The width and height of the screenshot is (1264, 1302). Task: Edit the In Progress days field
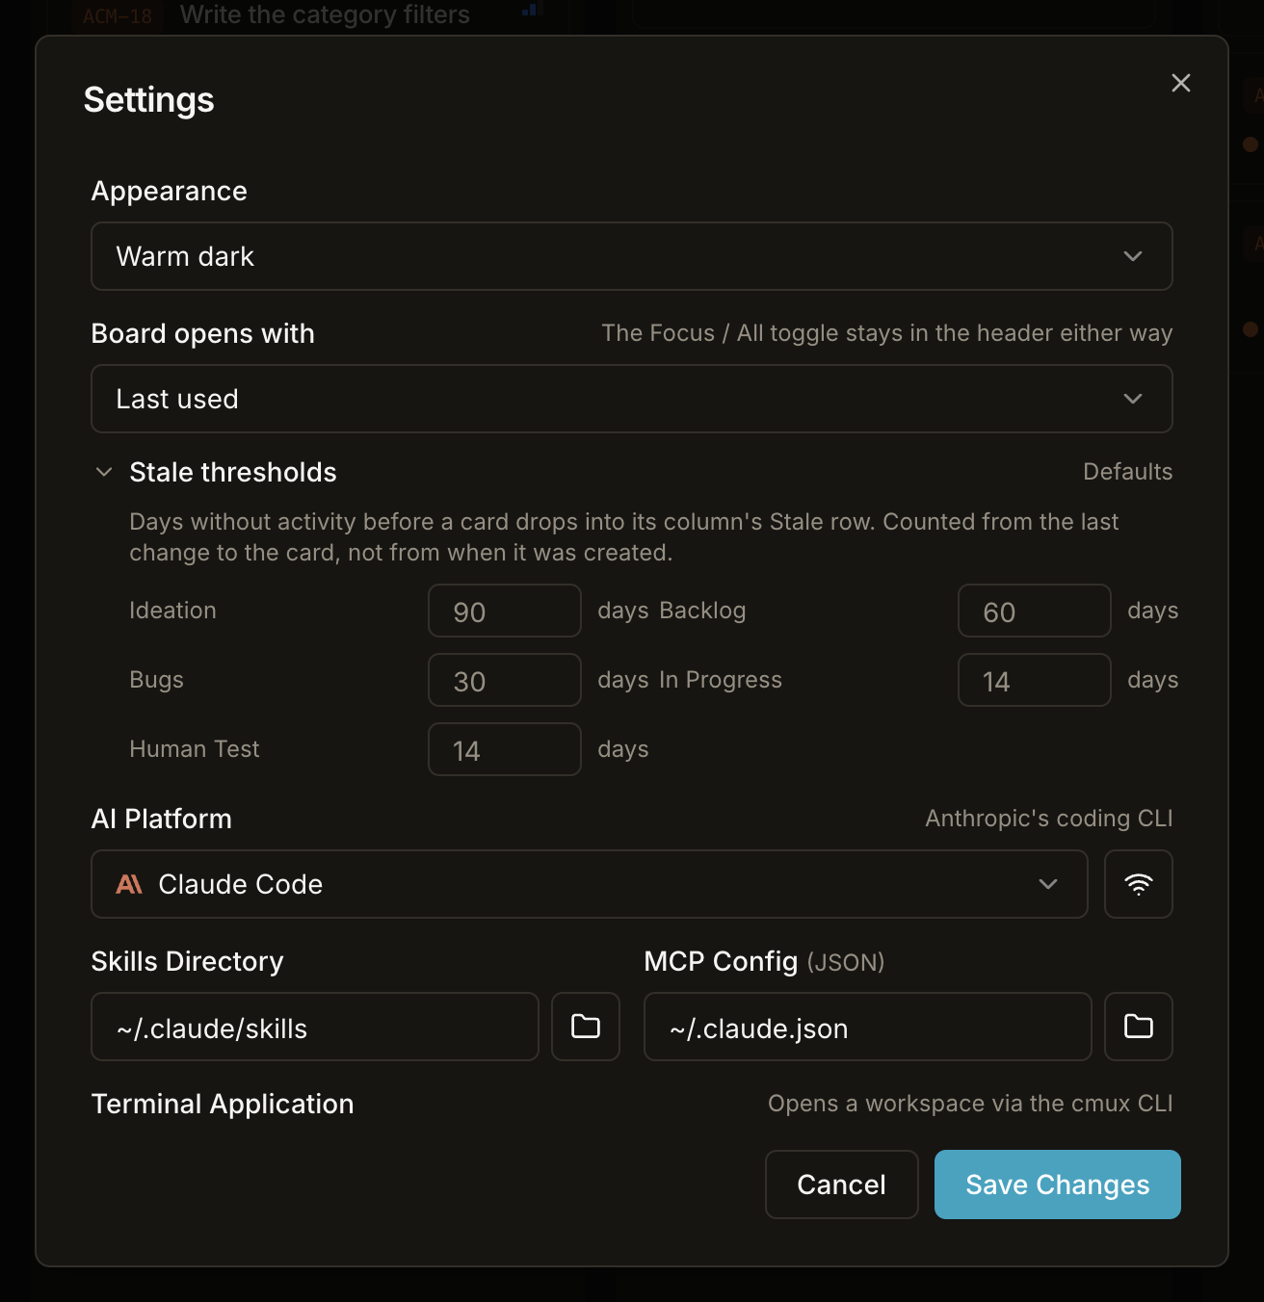coord(1035,680)
